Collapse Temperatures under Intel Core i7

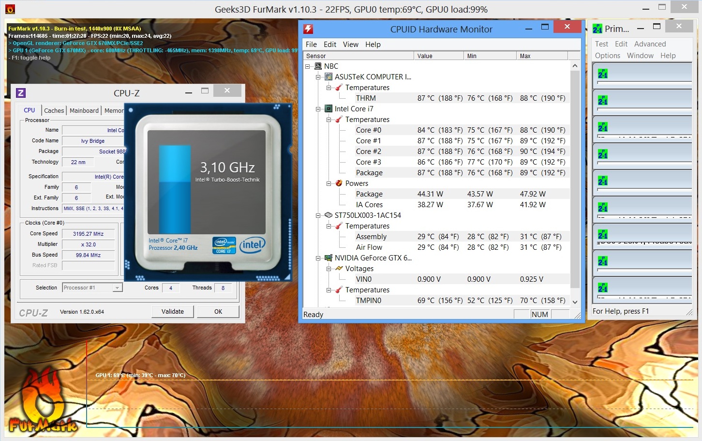point(329,120)
